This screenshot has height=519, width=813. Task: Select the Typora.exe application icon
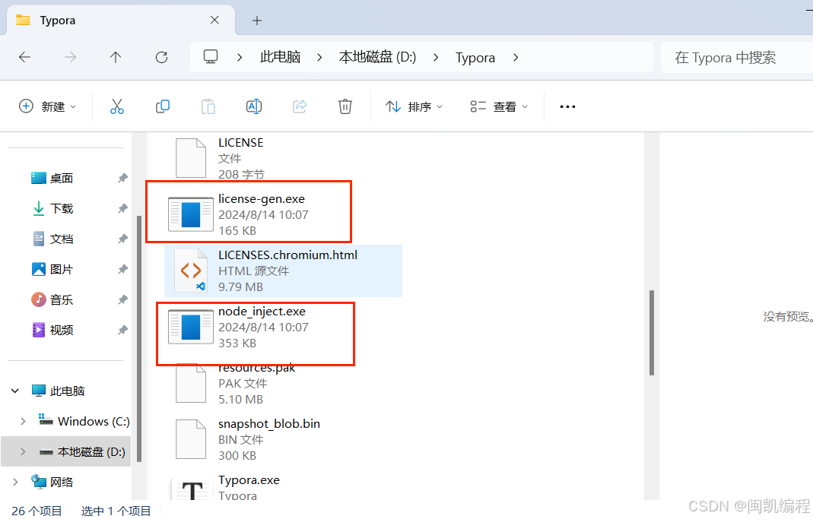tap(192, 489)
